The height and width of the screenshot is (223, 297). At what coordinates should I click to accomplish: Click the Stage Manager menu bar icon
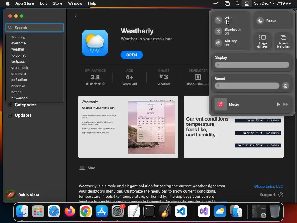(227, 3)
